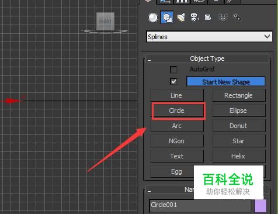Open the Systems gears category icon
Screen dimensions: 278x214
pyautogui.click(x=237, y=18)
